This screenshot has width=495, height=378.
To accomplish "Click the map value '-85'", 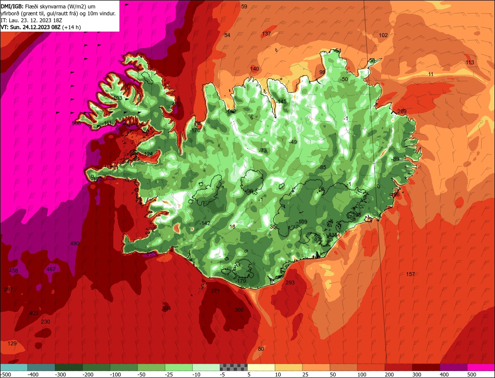I will [x=322, y=168].
